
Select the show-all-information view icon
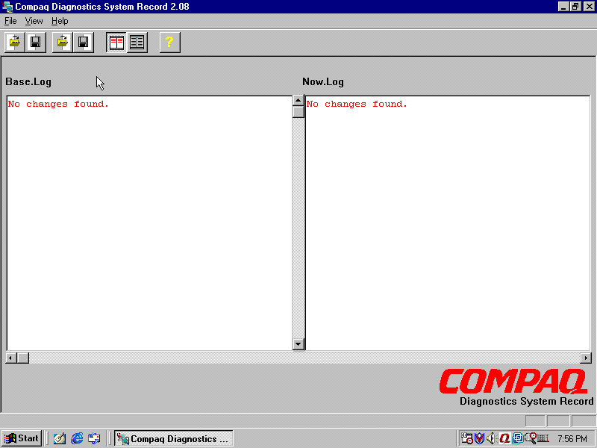click(137, 42)
